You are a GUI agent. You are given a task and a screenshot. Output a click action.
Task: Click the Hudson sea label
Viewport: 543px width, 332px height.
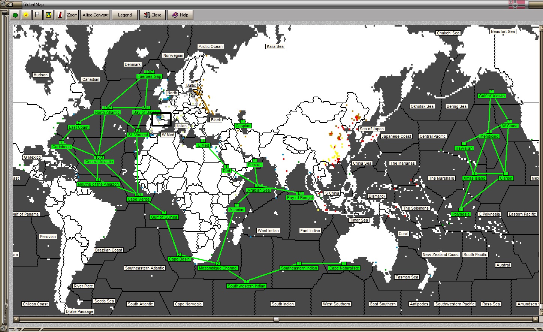[x=40, y=75]
